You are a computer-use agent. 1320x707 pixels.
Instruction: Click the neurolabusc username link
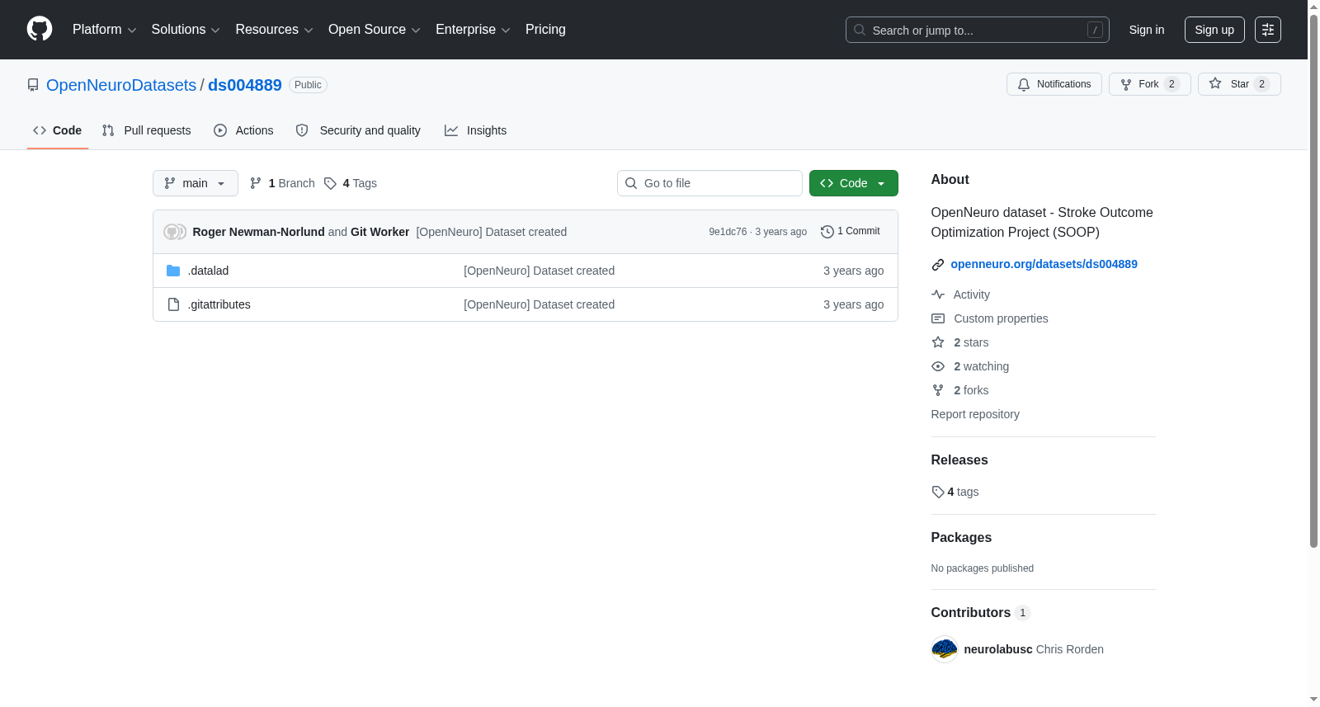(x=998, y=649)
